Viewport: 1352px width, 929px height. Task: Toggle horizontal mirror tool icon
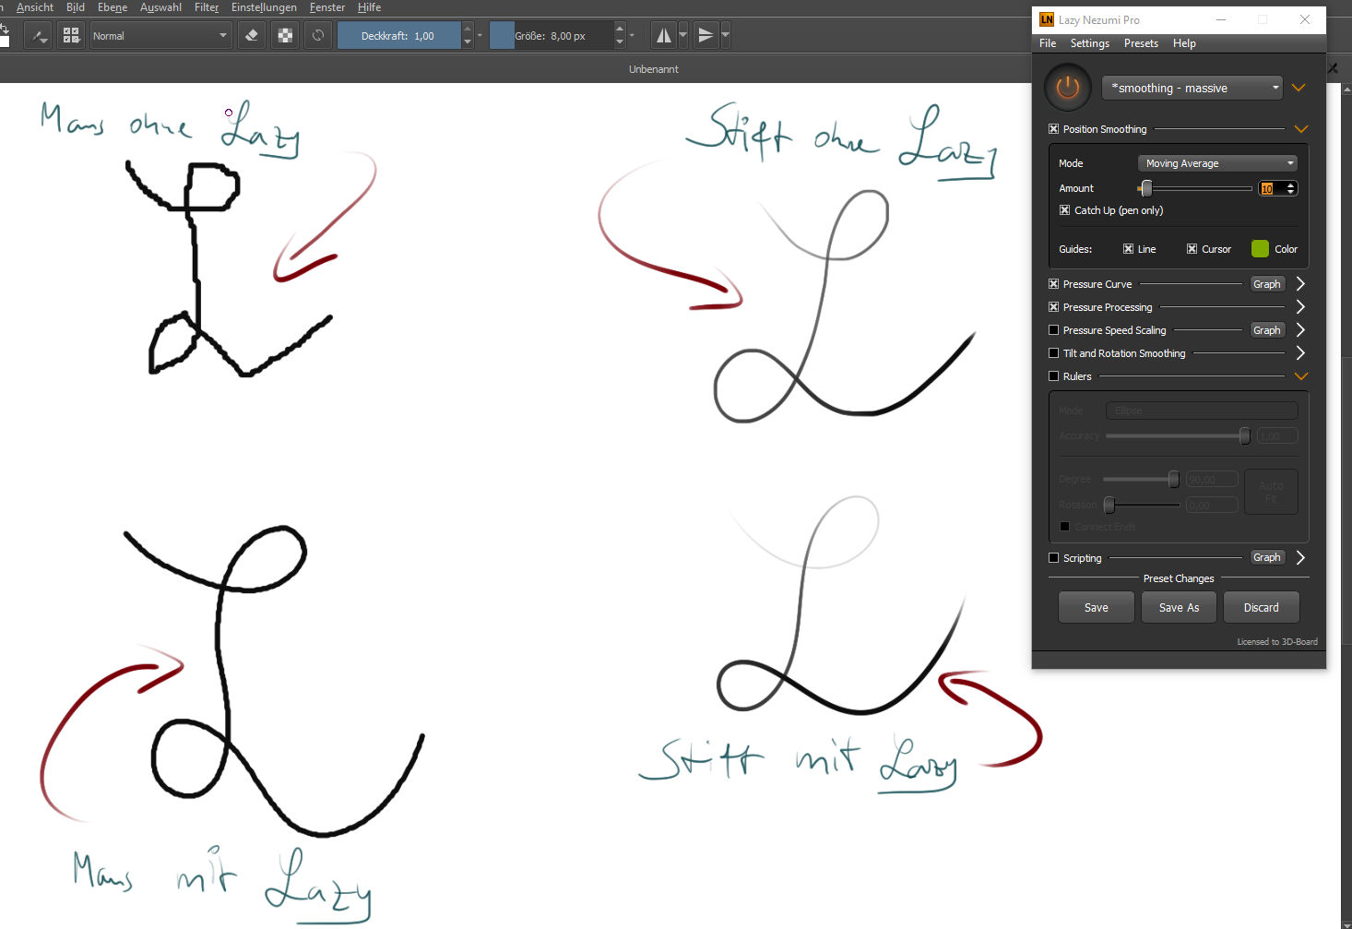click(x=663, y=36)
